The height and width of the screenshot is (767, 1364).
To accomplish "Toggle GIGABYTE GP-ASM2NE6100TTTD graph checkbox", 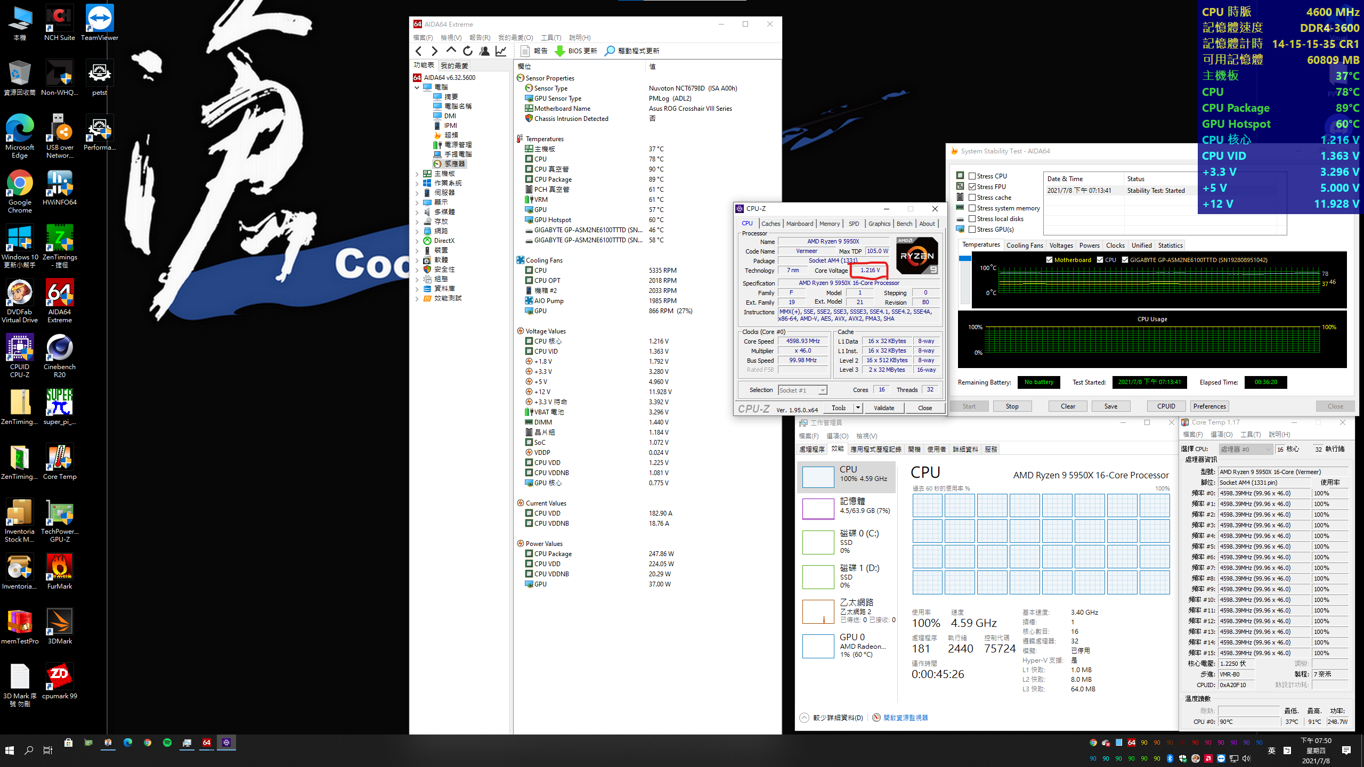I will (x=1125, y=260).
